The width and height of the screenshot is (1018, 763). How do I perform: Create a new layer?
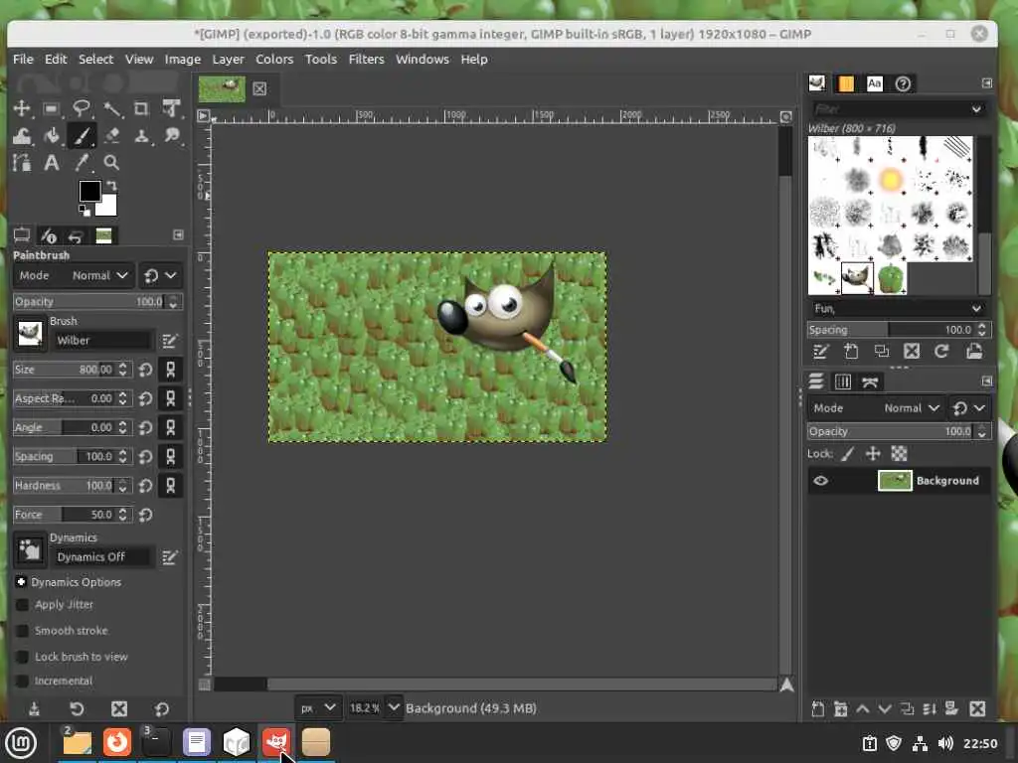coord(818,709)
